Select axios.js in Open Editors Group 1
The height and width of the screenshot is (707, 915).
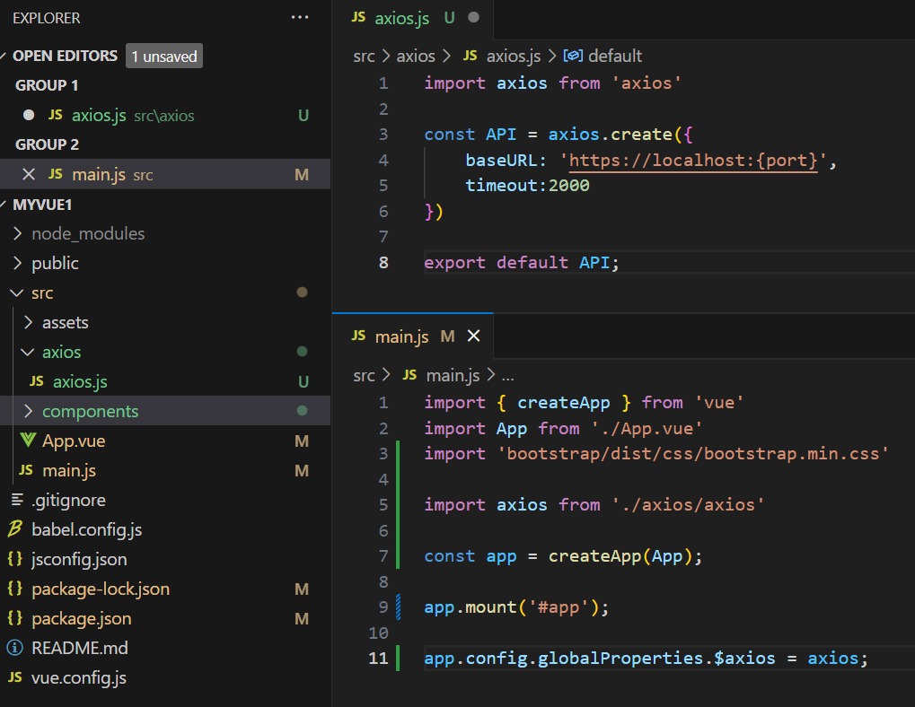165,116
